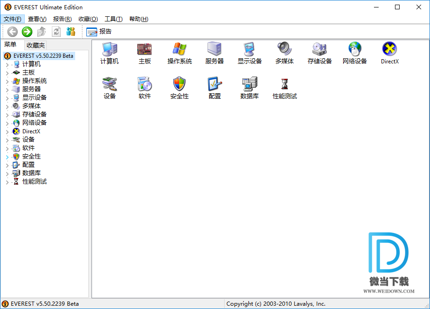Click the Refresh toolbar button
Image resolution: width=430 pixels, height=309 pixels.
(56, 32)
